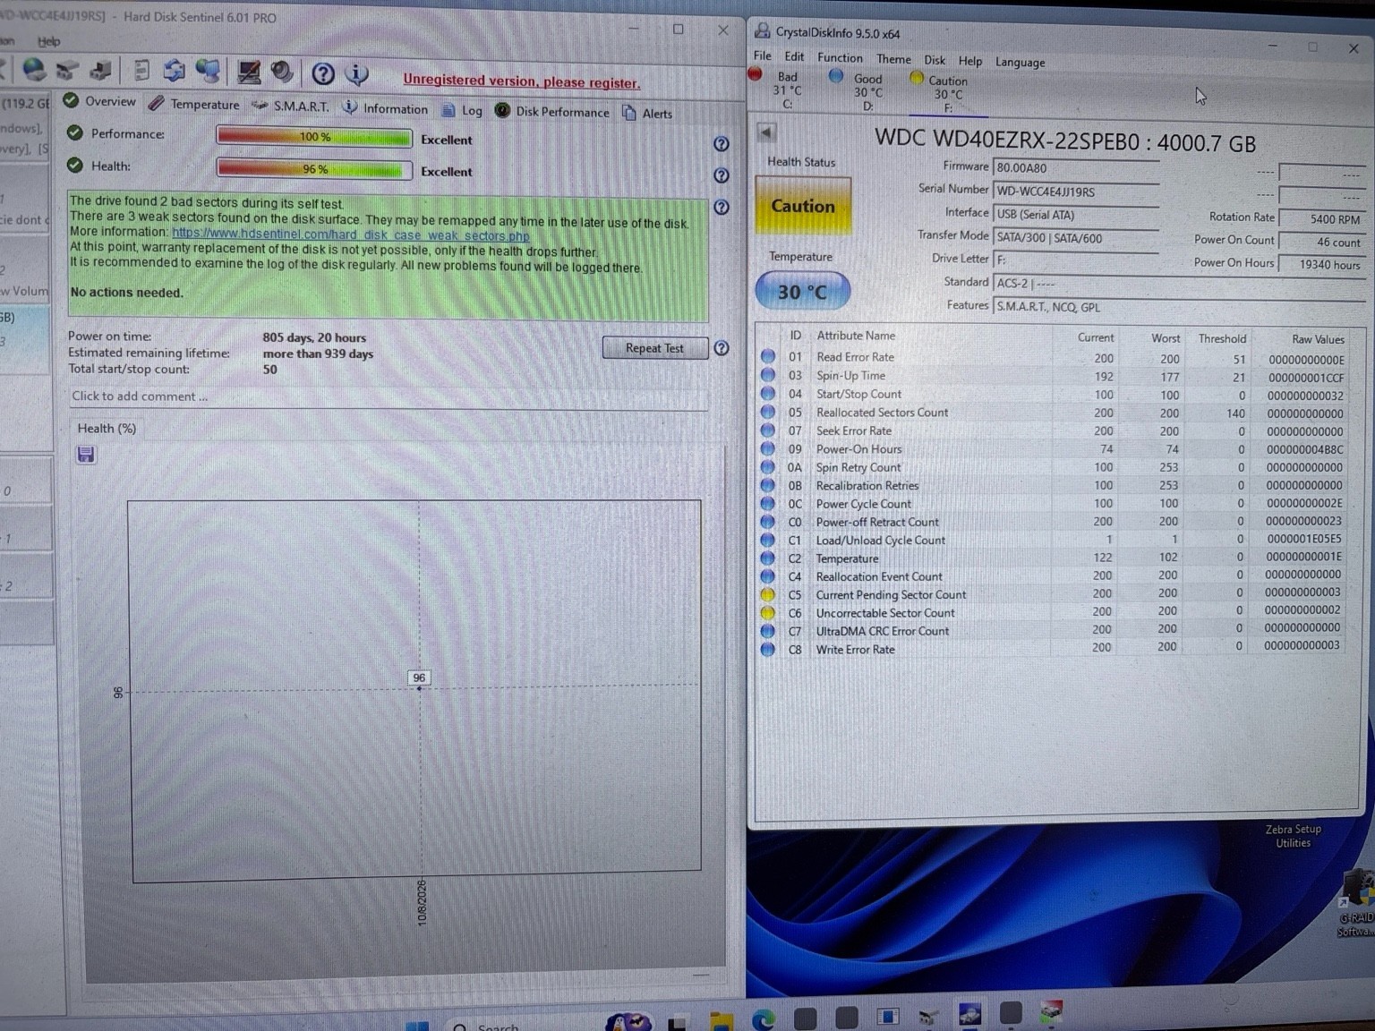Click the yellow Caution health status button
Screen dimensions: 1375x1031
click(x=803, y=206)
